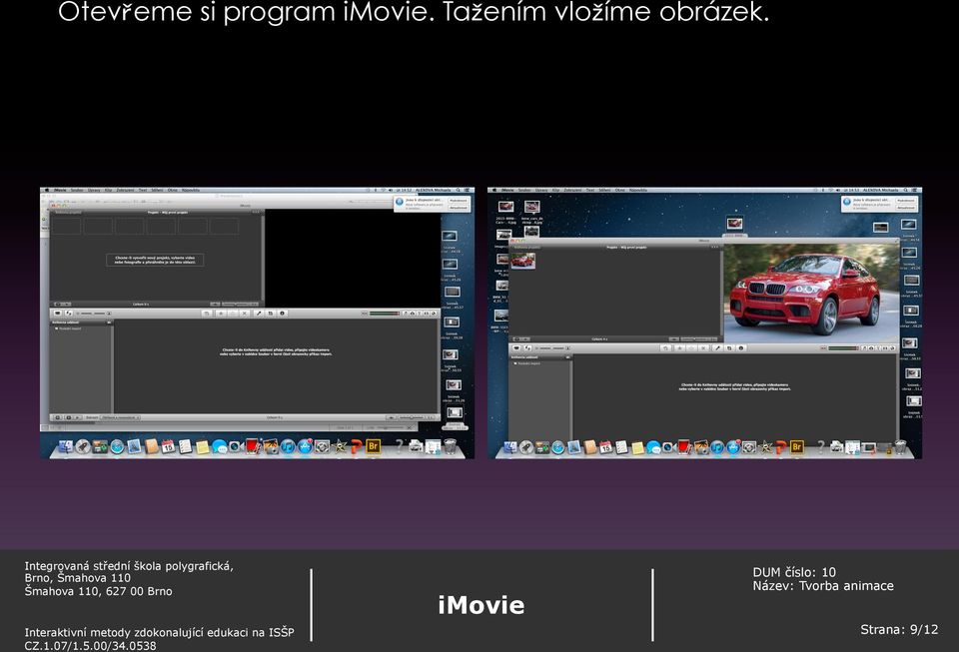Click the Spotlight magnifier in the right screenshot's menu bar

(905, 190)
